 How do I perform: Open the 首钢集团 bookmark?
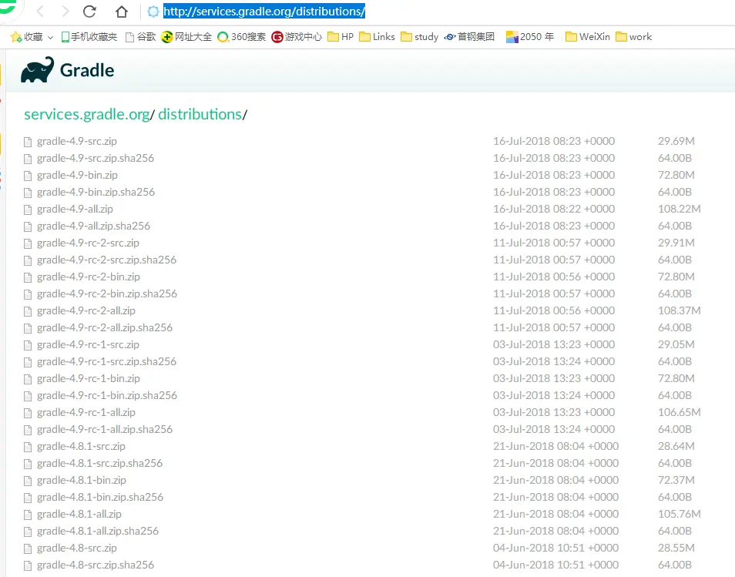point(469,36)
